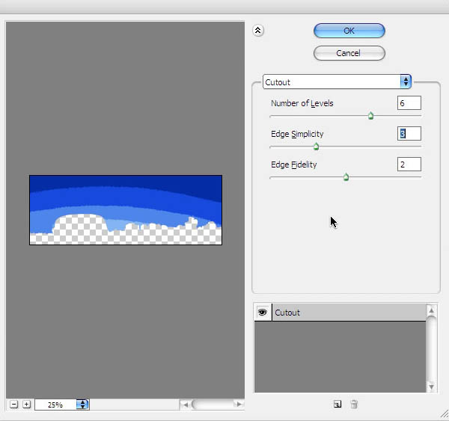Click the 25% zoom percentage field
Viewport: 449px width, 421px height.
(x=55, y=405)
